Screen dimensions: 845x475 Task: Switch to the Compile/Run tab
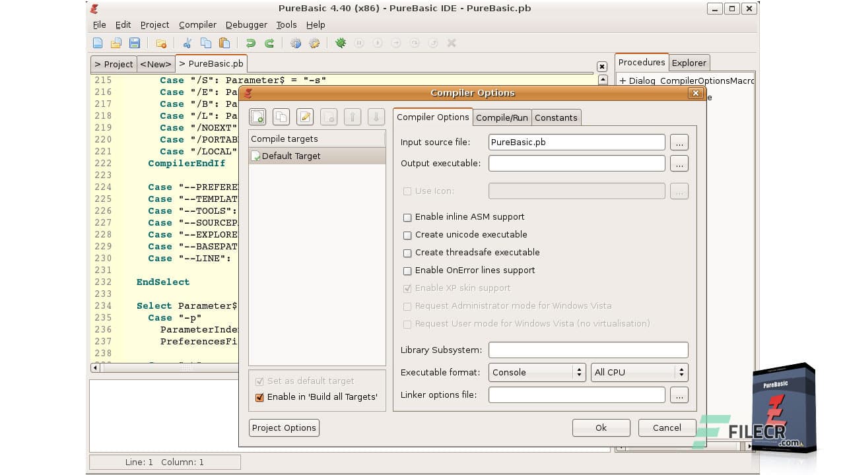[x=502, y=117]
